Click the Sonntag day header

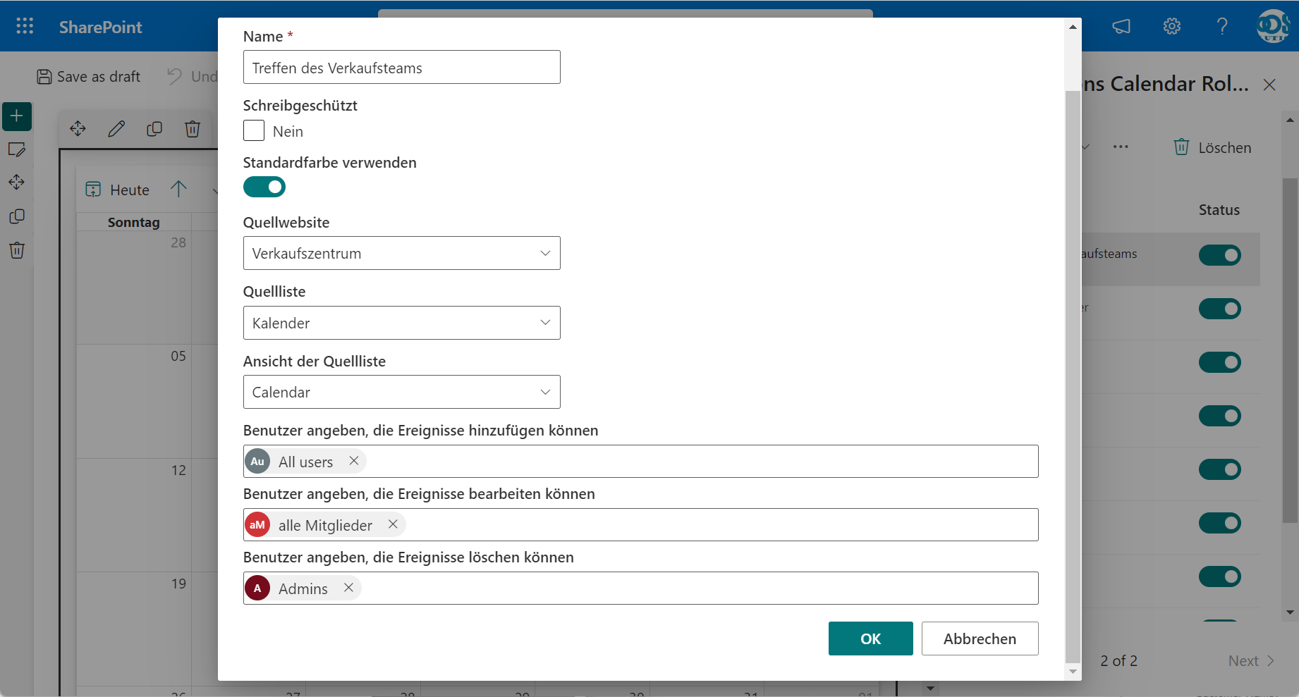(x=133, y=222)
